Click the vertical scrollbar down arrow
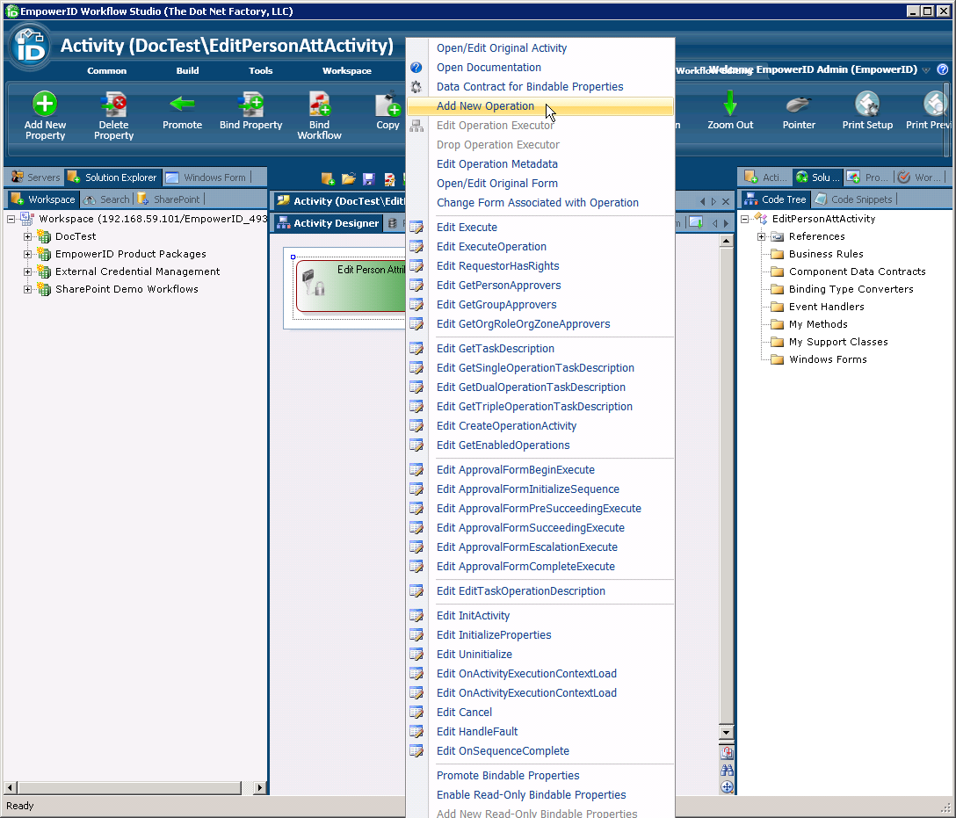 724,732
